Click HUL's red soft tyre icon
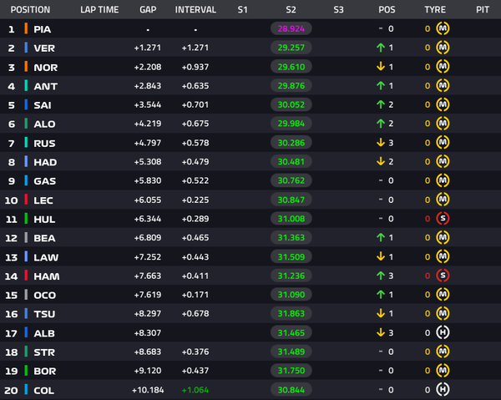 (x=443, y=219)
